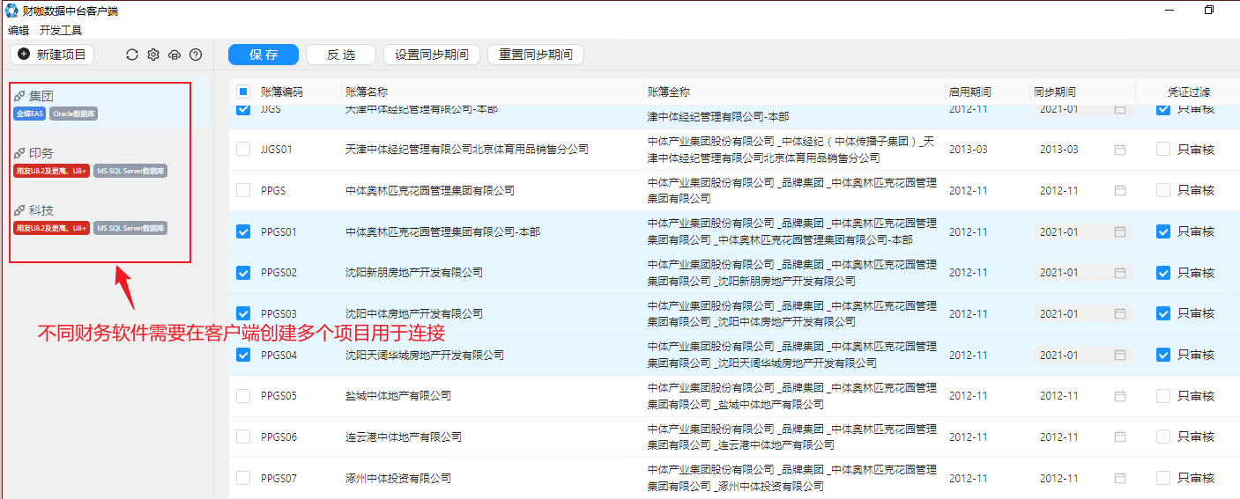Open calendar icon for JJGS01 sync period
The image size is (1240, 499).
click(1120, 150)
